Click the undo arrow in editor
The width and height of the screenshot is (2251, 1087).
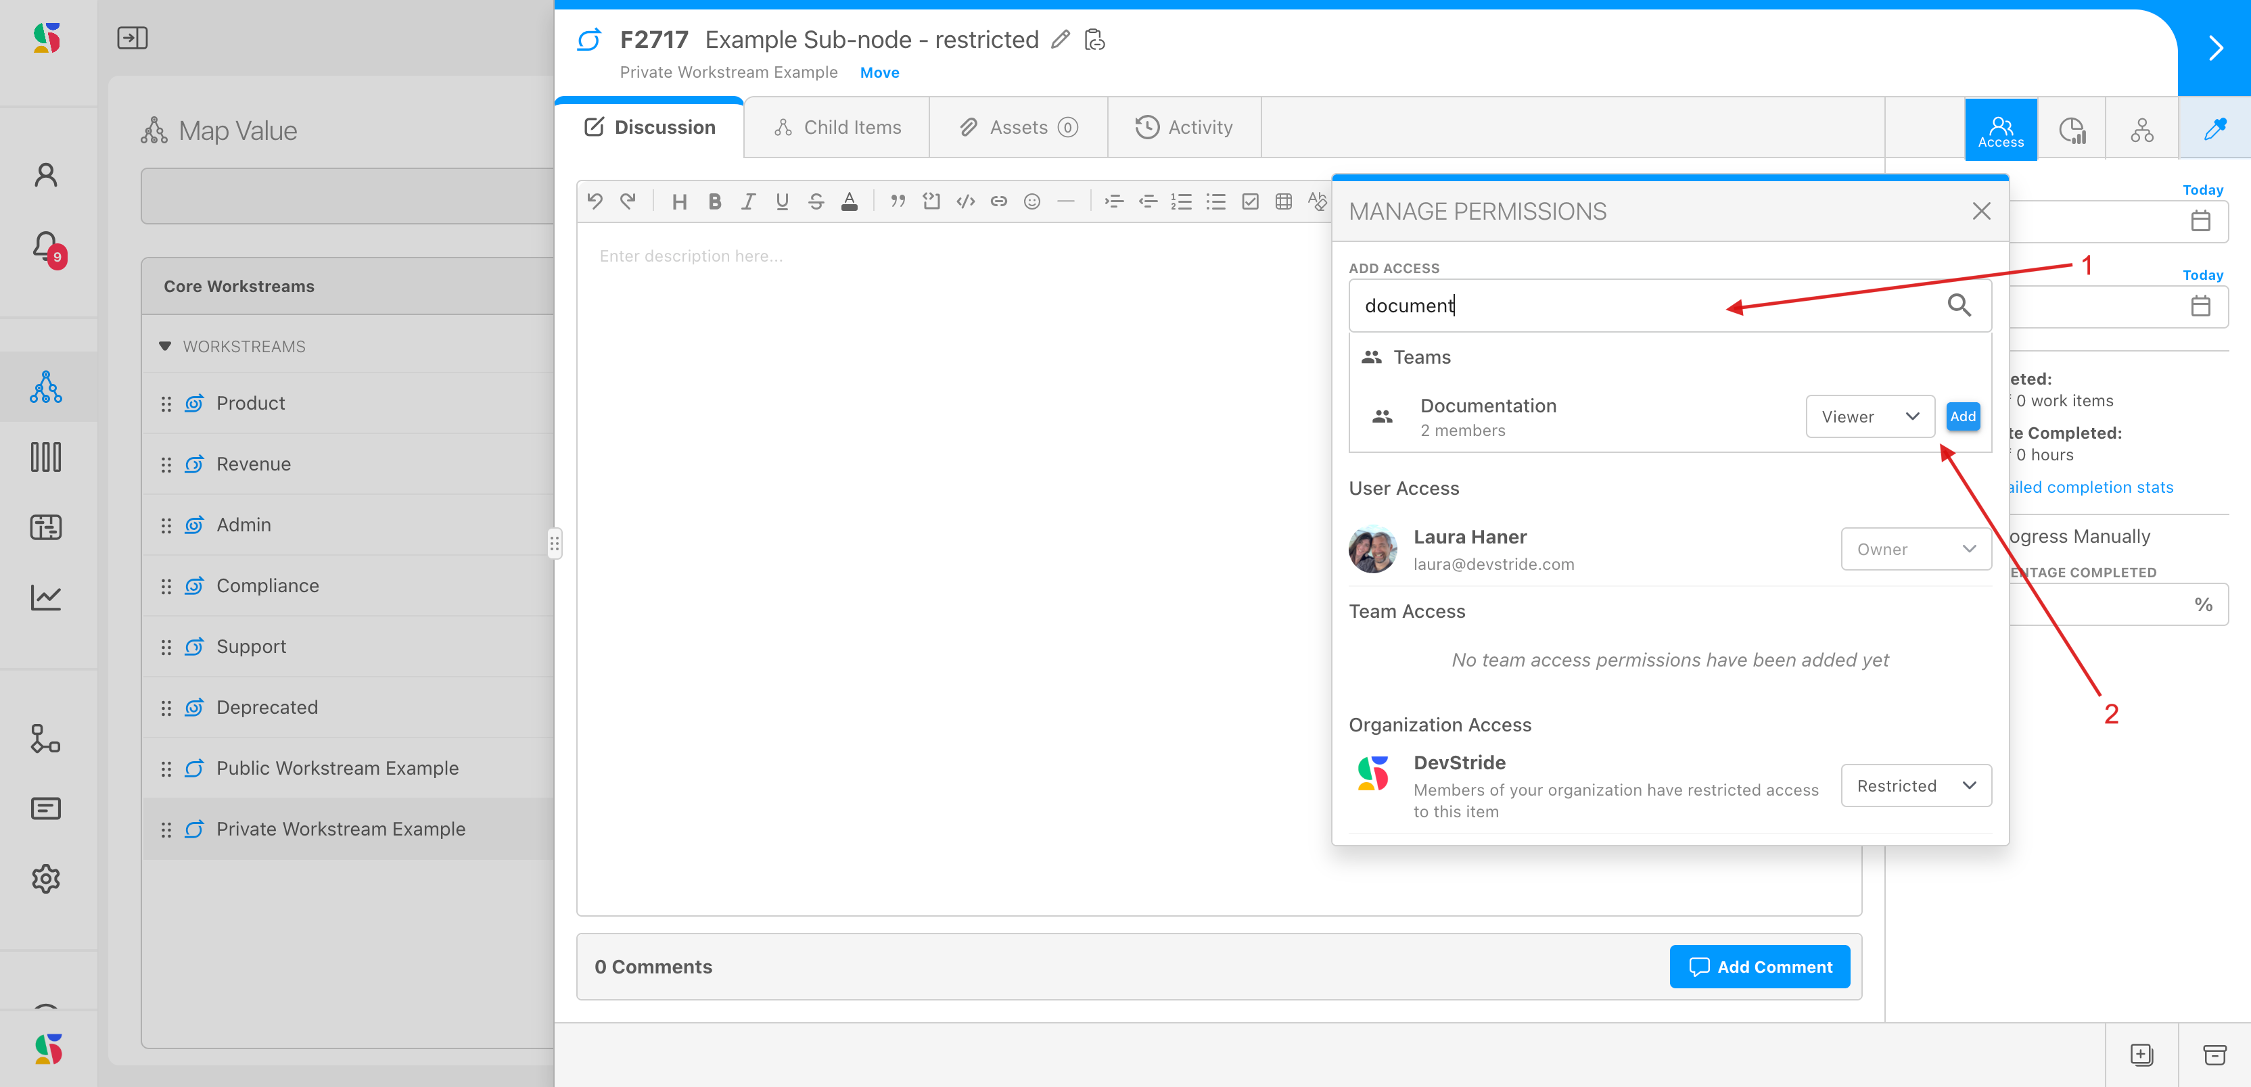pos(595,201)
